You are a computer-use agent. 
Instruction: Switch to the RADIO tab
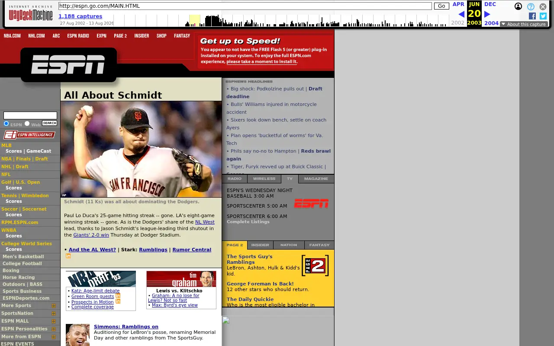point(235,179)
